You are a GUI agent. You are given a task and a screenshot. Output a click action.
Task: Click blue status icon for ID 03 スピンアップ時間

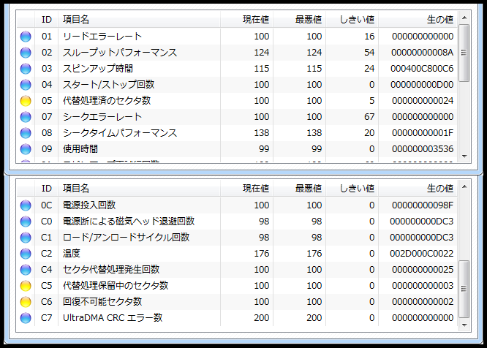point(26,69)
